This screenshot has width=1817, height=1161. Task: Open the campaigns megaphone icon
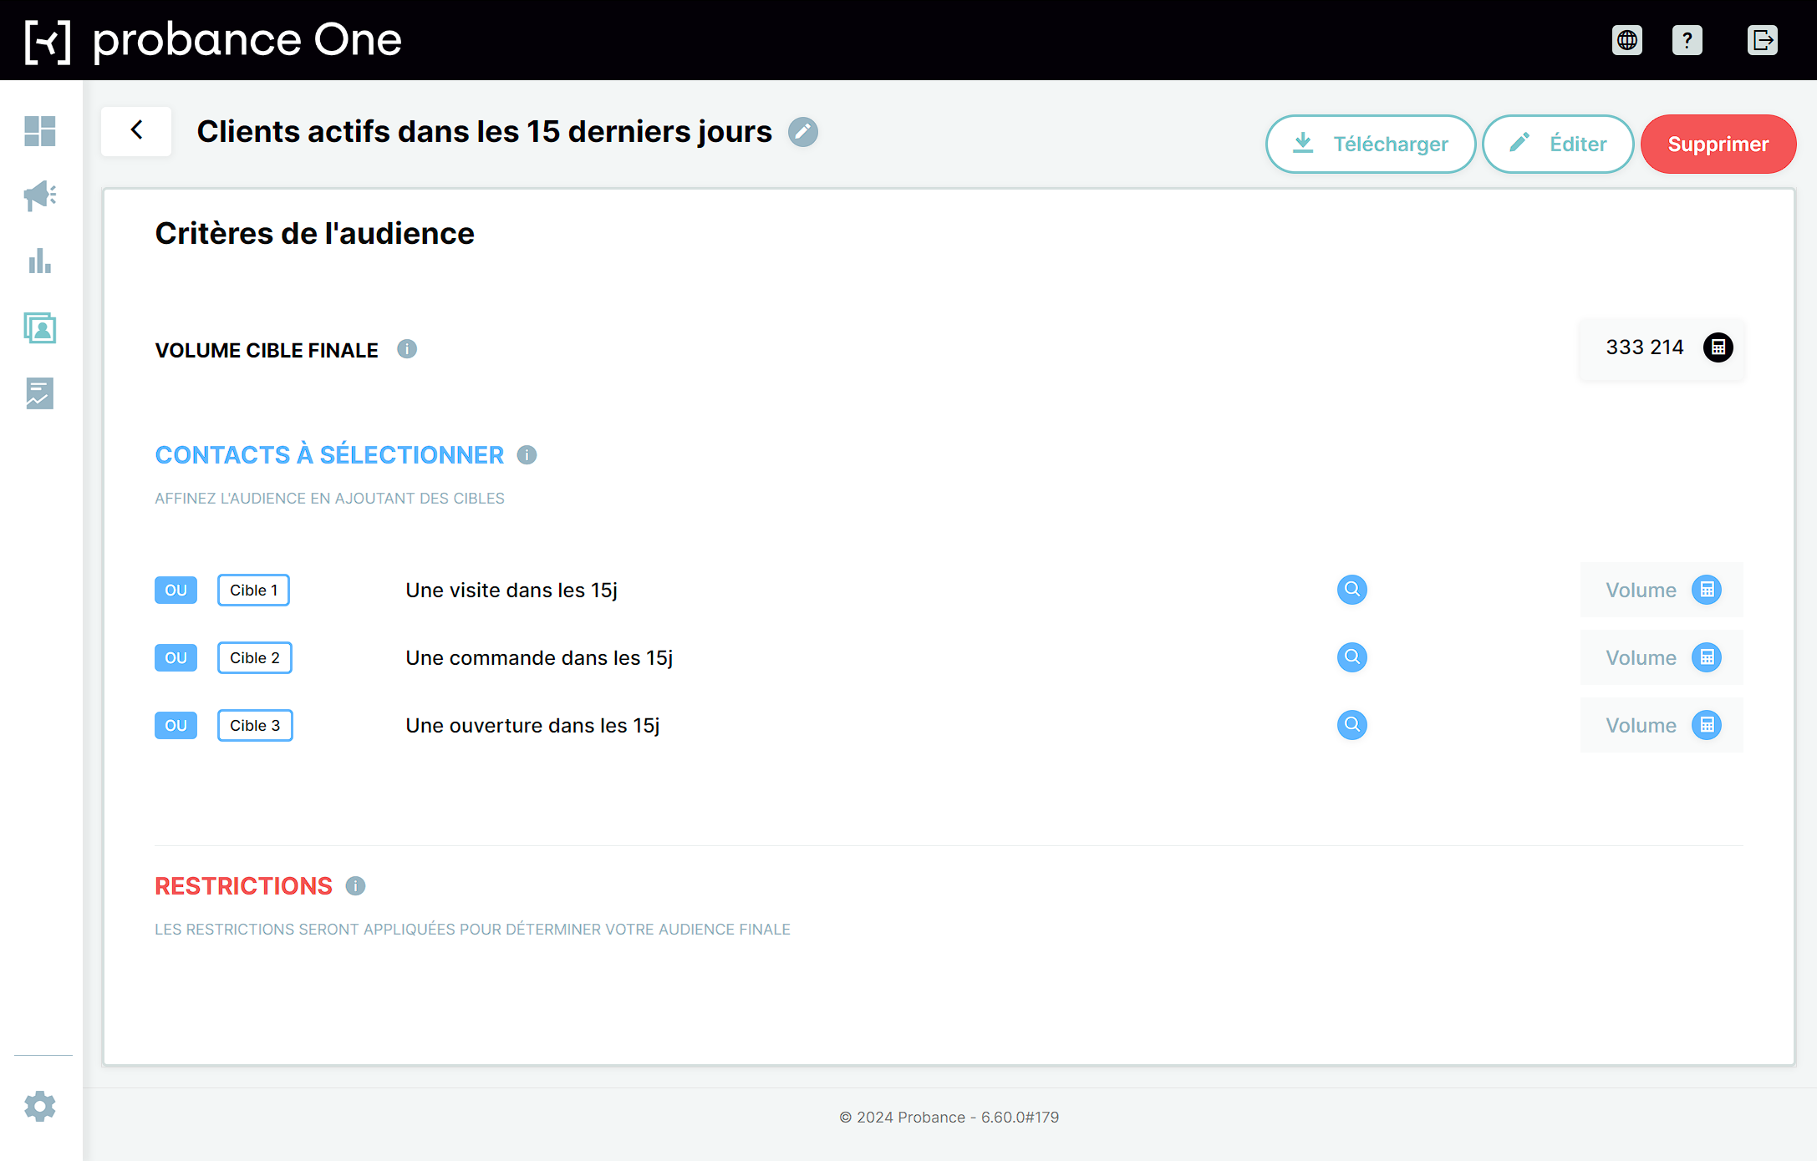click(x=40, y=196)
